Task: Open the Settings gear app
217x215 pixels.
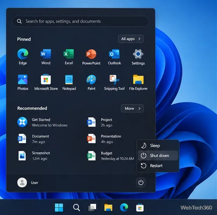Action: tap(138, 56)
